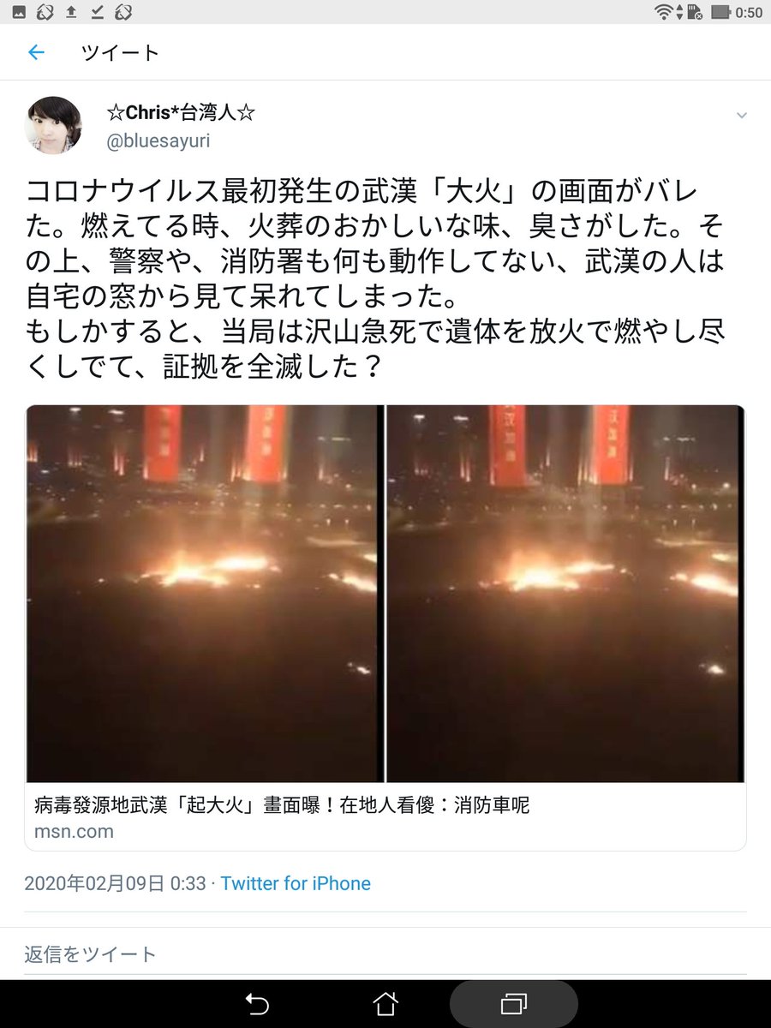Click the msn.com domain label
The image size is (771, 1028).
pyautogui.click(x=74, y=831)
